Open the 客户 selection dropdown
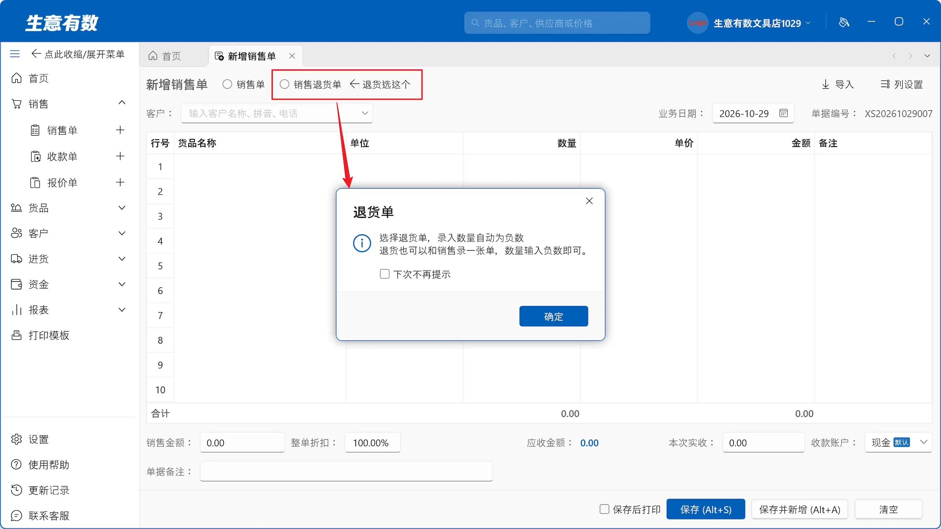 pyautogui.click(x=365, y=113)
